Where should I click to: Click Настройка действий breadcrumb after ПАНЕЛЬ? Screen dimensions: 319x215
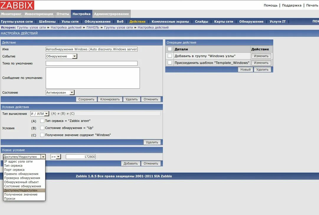coord(153,27)
